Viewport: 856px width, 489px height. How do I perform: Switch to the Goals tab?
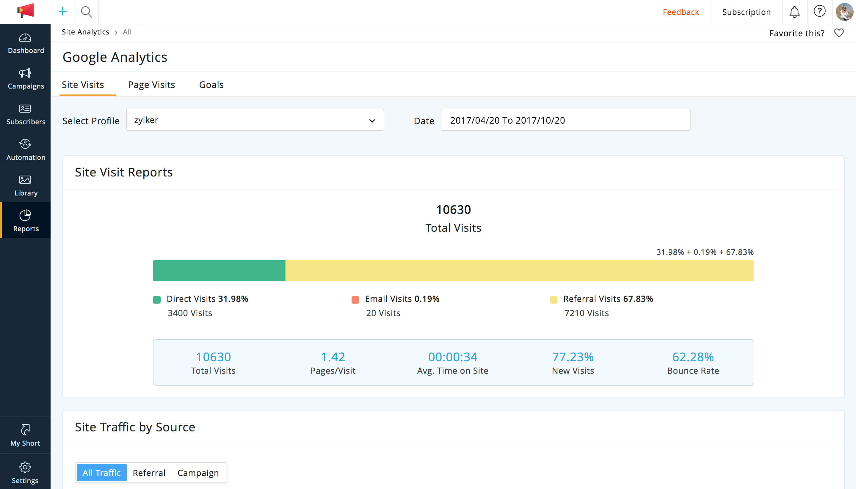point(211,85)
